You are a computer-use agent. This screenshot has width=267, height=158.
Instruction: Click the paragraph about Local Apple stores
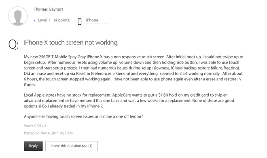click(129, 101)
